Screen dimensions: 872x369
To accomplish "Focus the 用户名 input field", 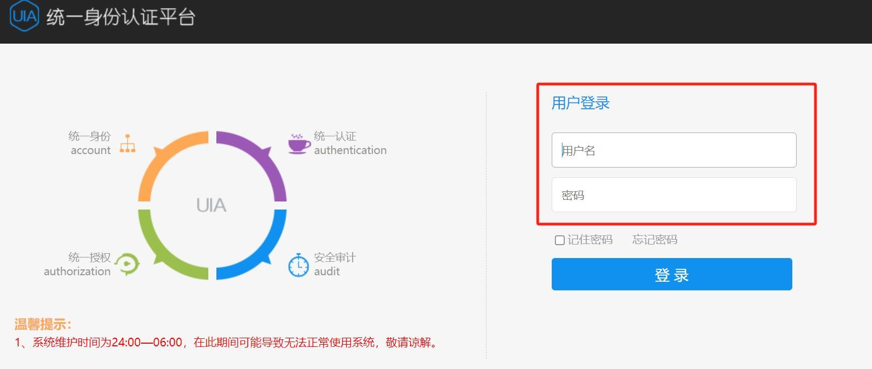I will (x=673, y=150).
